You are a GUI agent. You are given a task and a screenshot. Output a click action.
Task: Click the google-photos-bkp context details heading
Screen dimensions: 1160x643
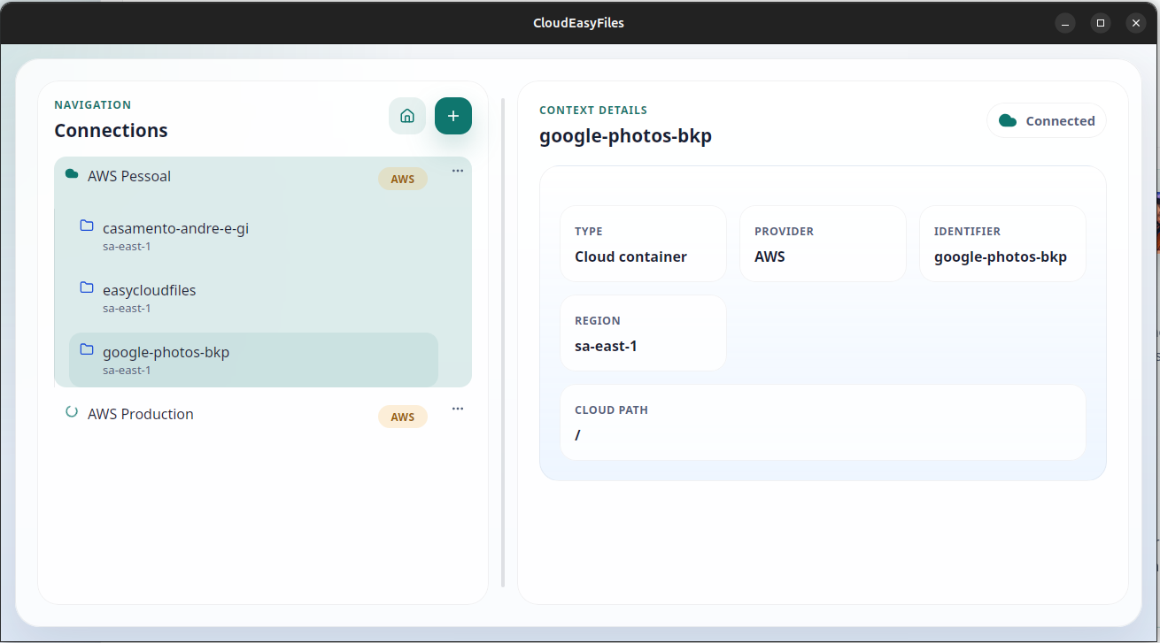click(625, 135)
